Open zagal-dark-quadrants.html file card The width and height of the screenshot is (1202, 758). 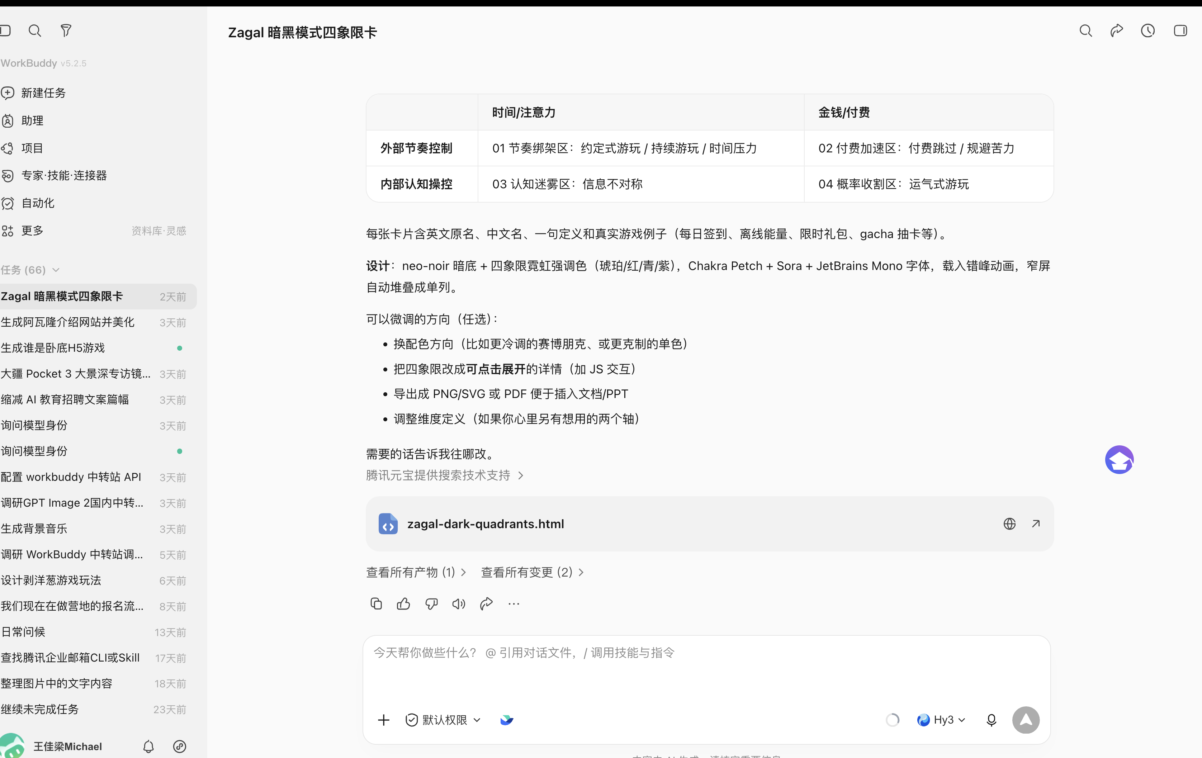click(709, 524)
